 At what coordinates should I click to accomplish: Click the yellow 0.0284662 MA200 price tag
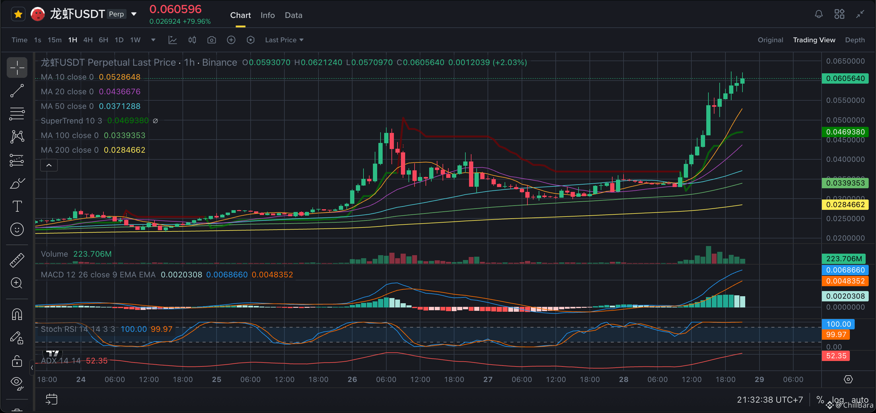(845, 205)
